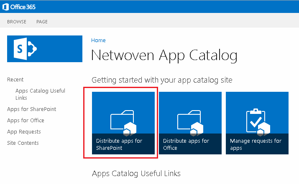Viewport: 299px width, 184px height.
Task: Follow the Home breadcrumb link
Action: point(98,40)
